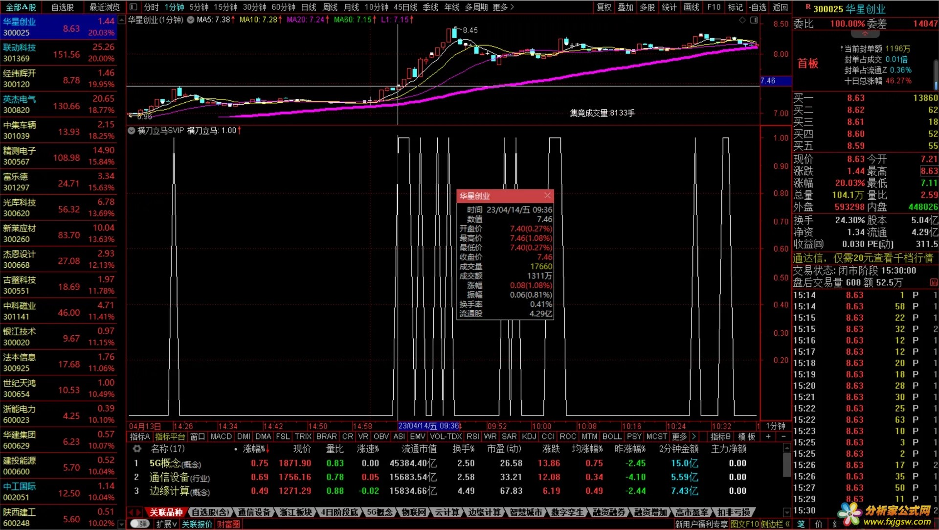This screenshot has height=530, width=939.
Task: Click 图文F10 link
Action: pos(744,524)
